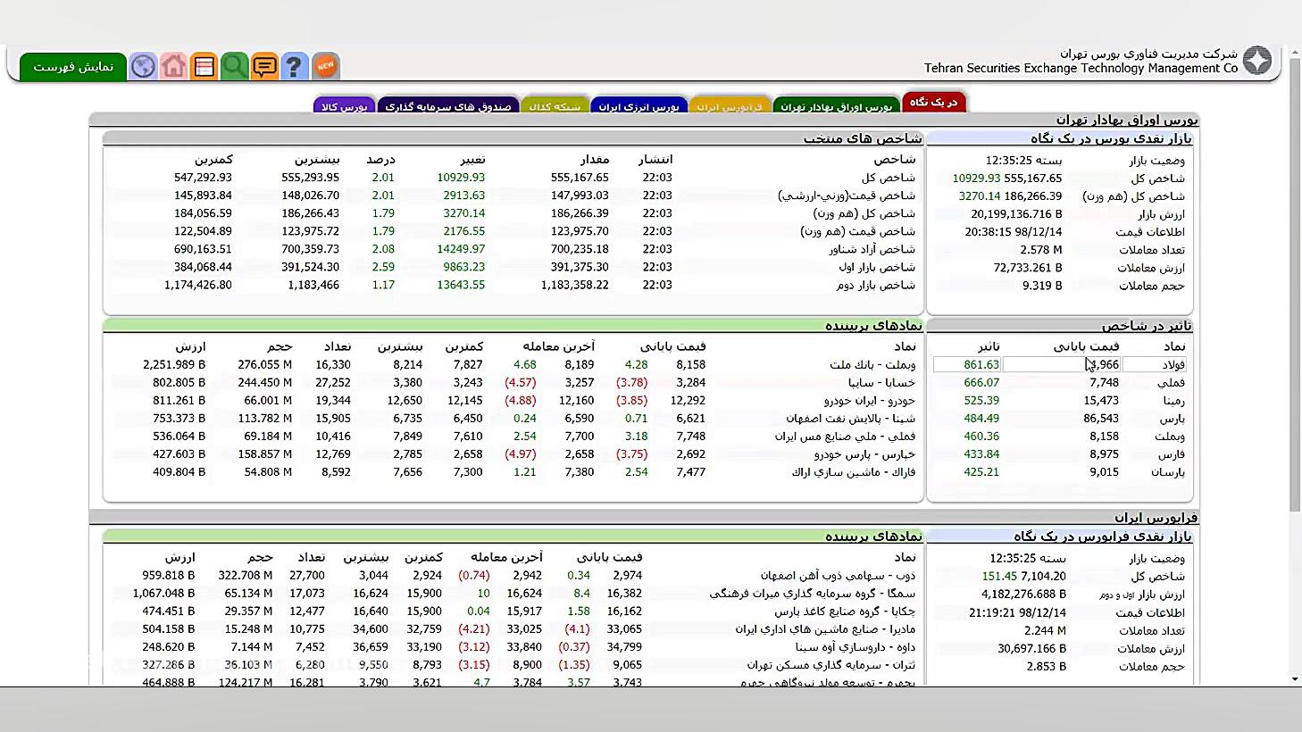The width and height of the screenshot is (1302, 732).
Task: Open the بورس انرژی ایران tab
Action: pos(639,104)
